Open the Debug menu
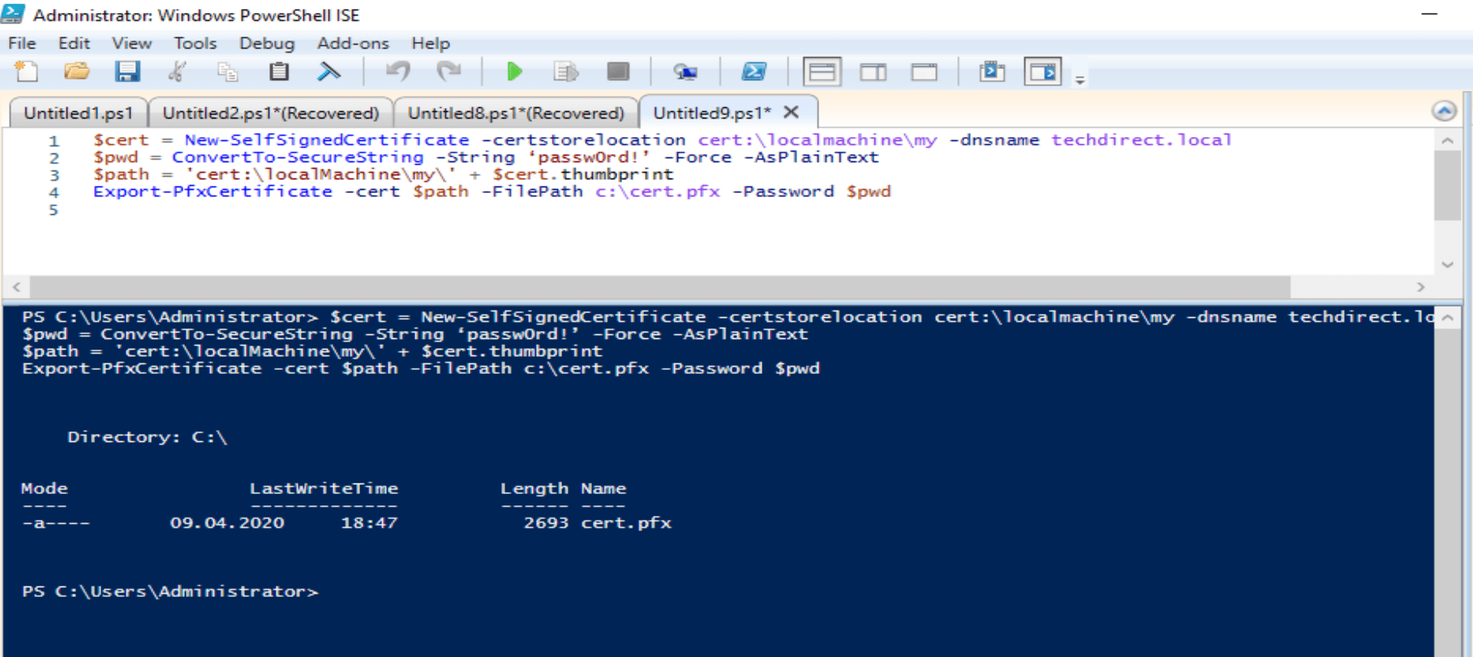This screenshot has height=657, width=1473. tap(267, 43)
